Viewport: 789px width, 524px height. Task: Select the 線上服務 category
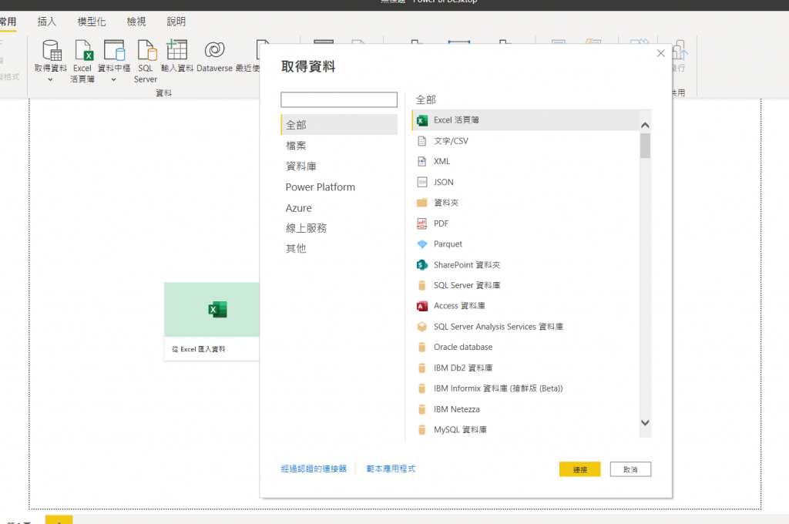(x=306, y=228)
